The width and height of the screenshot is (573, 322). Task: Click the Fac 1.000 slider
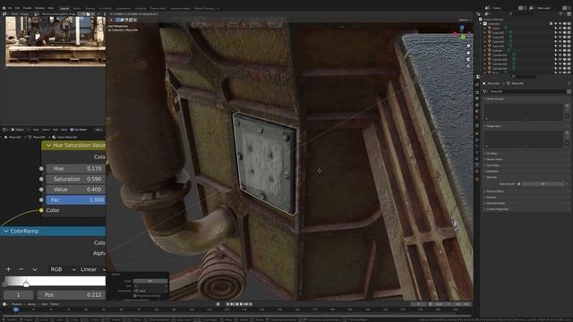coord(76,199)
